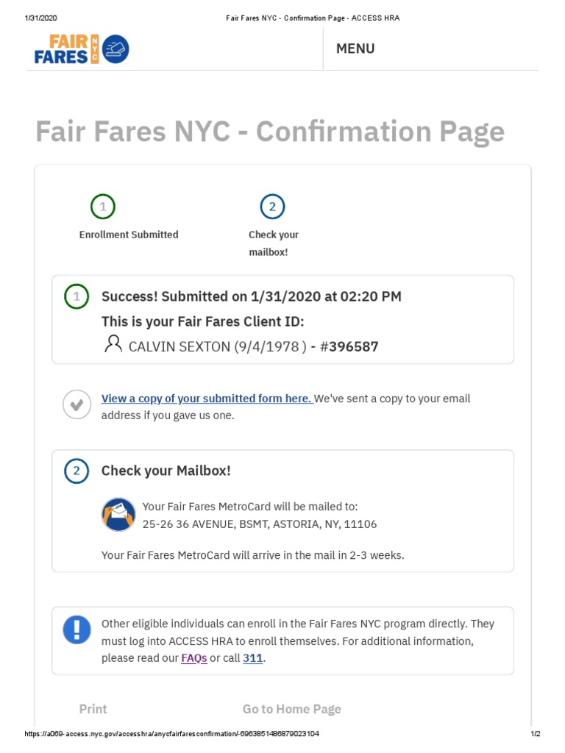Click the person icon next to CALVIN SEXTON

(x=113, y=343)
